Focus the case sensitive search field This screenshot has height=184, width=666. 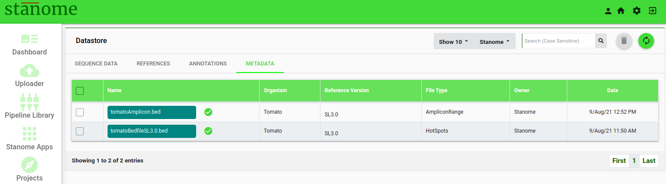558,41
